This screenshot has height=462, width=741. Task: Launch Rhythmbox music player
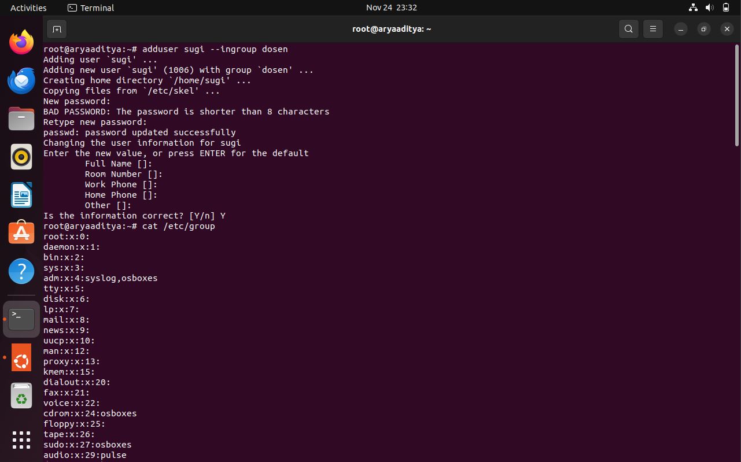coord(21,157)
